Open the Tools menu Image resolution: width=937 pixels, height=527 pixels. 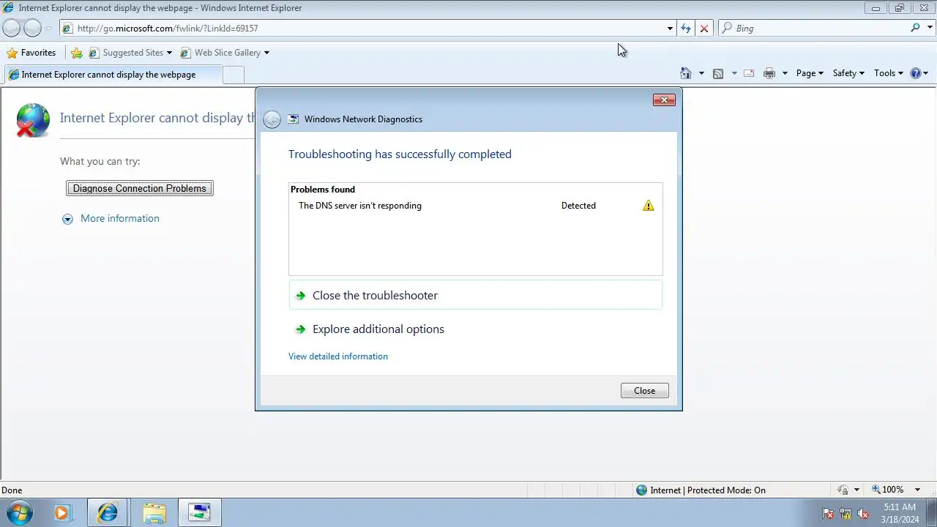point(889,73)
